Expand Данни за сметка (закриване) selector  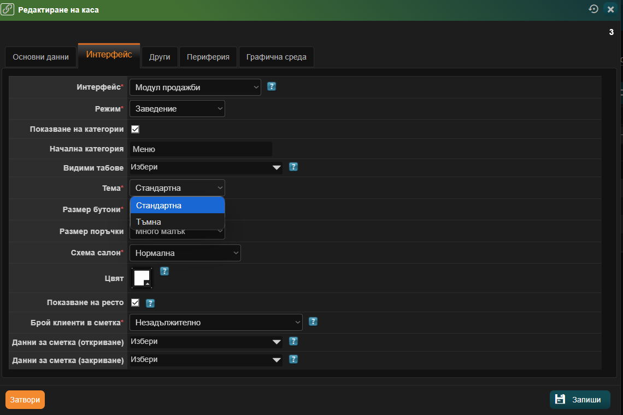coord(206,360)
